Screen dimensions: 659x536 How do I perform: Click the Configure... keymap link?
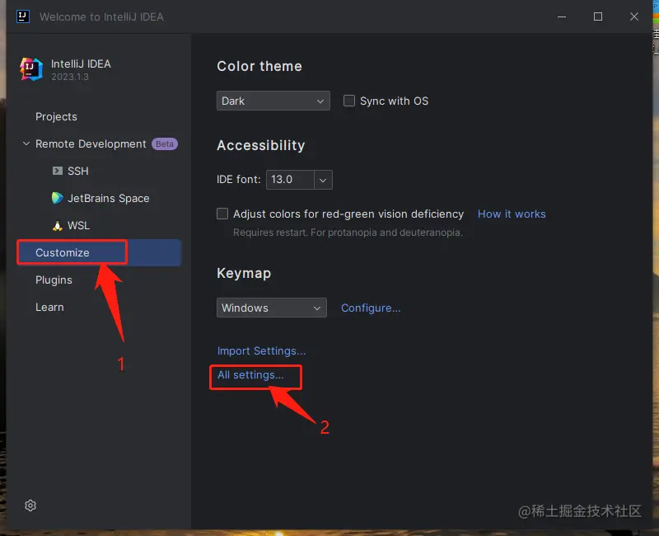pyautogui.click(x=371, y=308)
